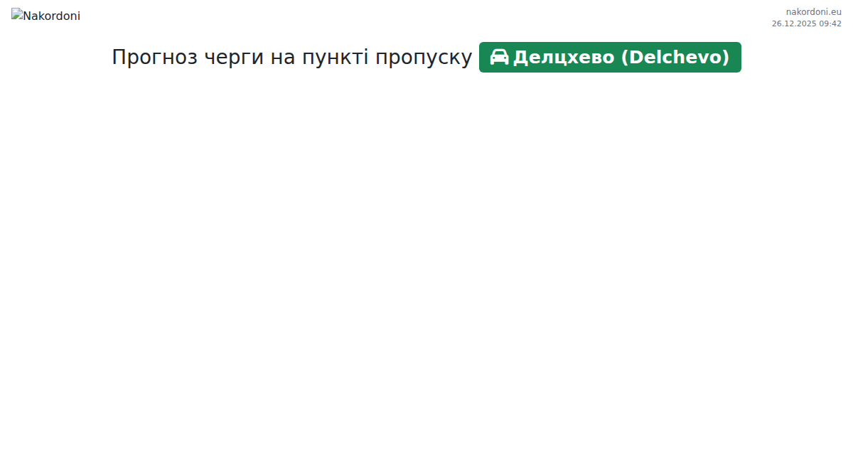Image resolution: width=853 pixels, height=463 pixels.
Task: Click the time 09:42
Action: [x=830, y=23]
